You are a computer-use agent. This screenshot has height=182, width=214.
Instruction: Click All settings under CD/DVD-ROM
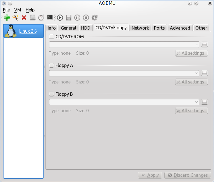click(191, 53)
